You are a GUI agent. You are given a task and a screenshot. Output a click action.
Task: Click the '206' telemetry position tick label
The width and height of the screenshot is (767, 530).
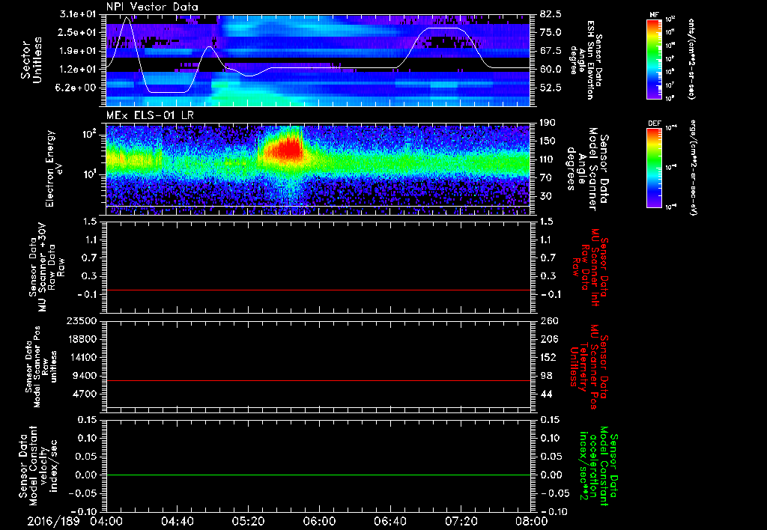[x=549, y=339]
